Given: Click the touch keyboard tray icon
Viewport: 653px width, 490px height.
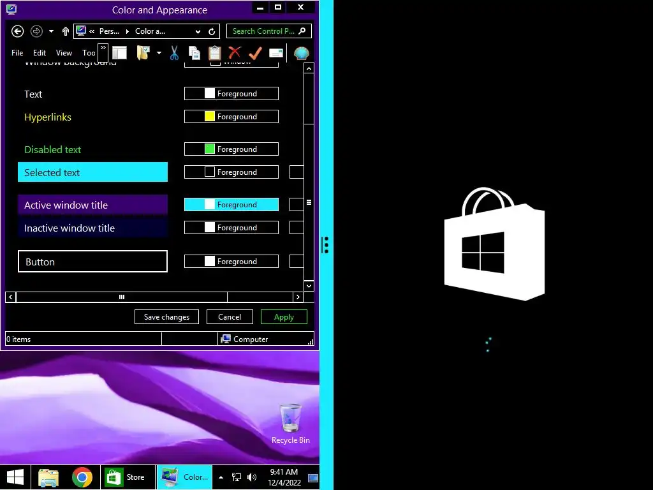Looking at the screenshot, I should point(312,477).
